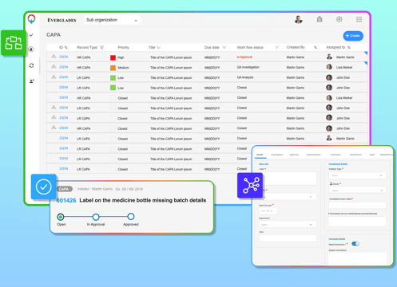This screenshot has width=397, height=287.
Task: Expand the Due date column chevron
Action: (x=224, y=47)
